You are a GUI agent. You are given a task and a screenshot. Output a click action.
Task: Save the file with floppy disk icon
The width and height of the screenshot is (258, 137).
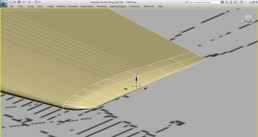tap(19, 2)
